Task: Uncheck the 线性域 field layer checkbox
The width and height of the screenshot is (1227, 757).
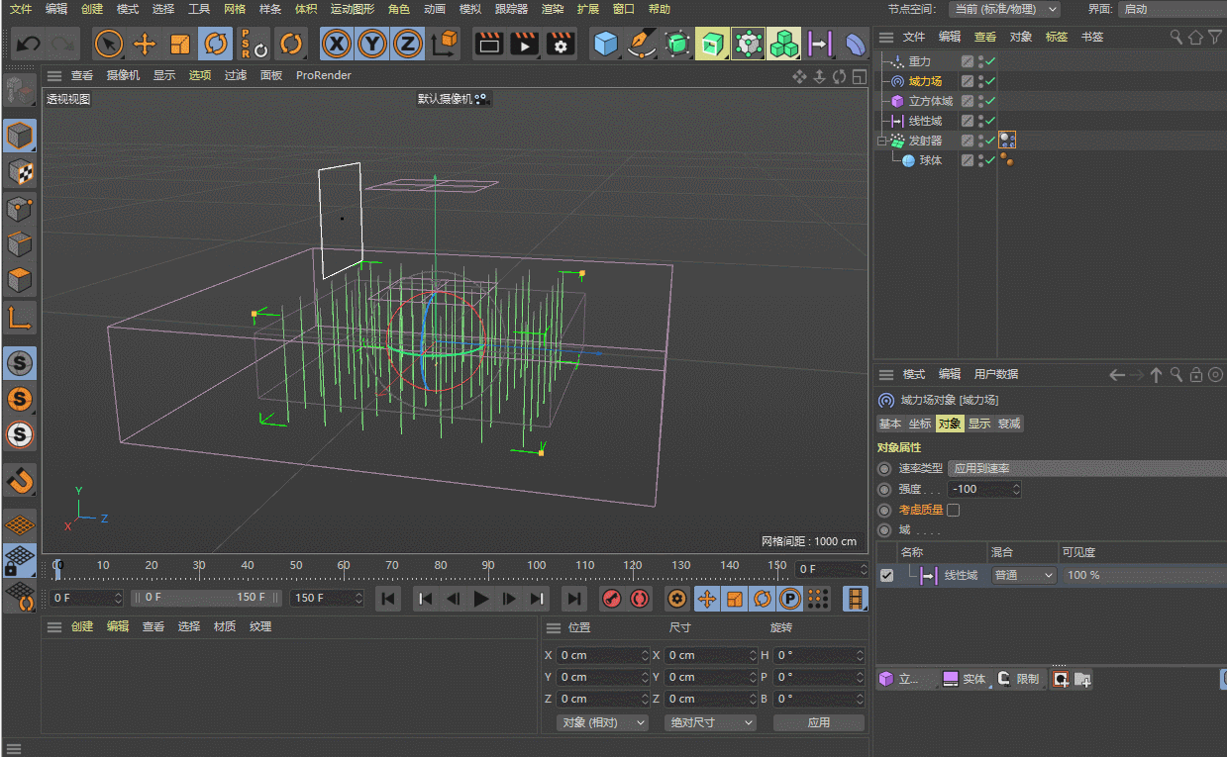Action: [886, 575]
